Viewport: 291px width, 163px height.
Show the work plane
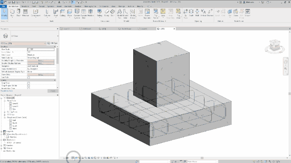[x=236, y=13]
